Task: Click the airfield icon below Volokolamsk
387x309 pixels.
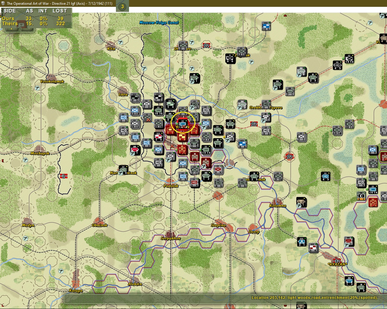Action: pos(37,88)
